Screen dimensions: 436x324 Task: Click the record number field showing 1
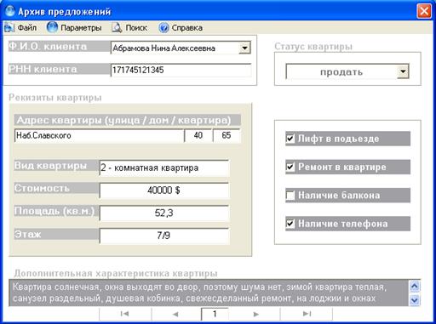click(215, 314)
